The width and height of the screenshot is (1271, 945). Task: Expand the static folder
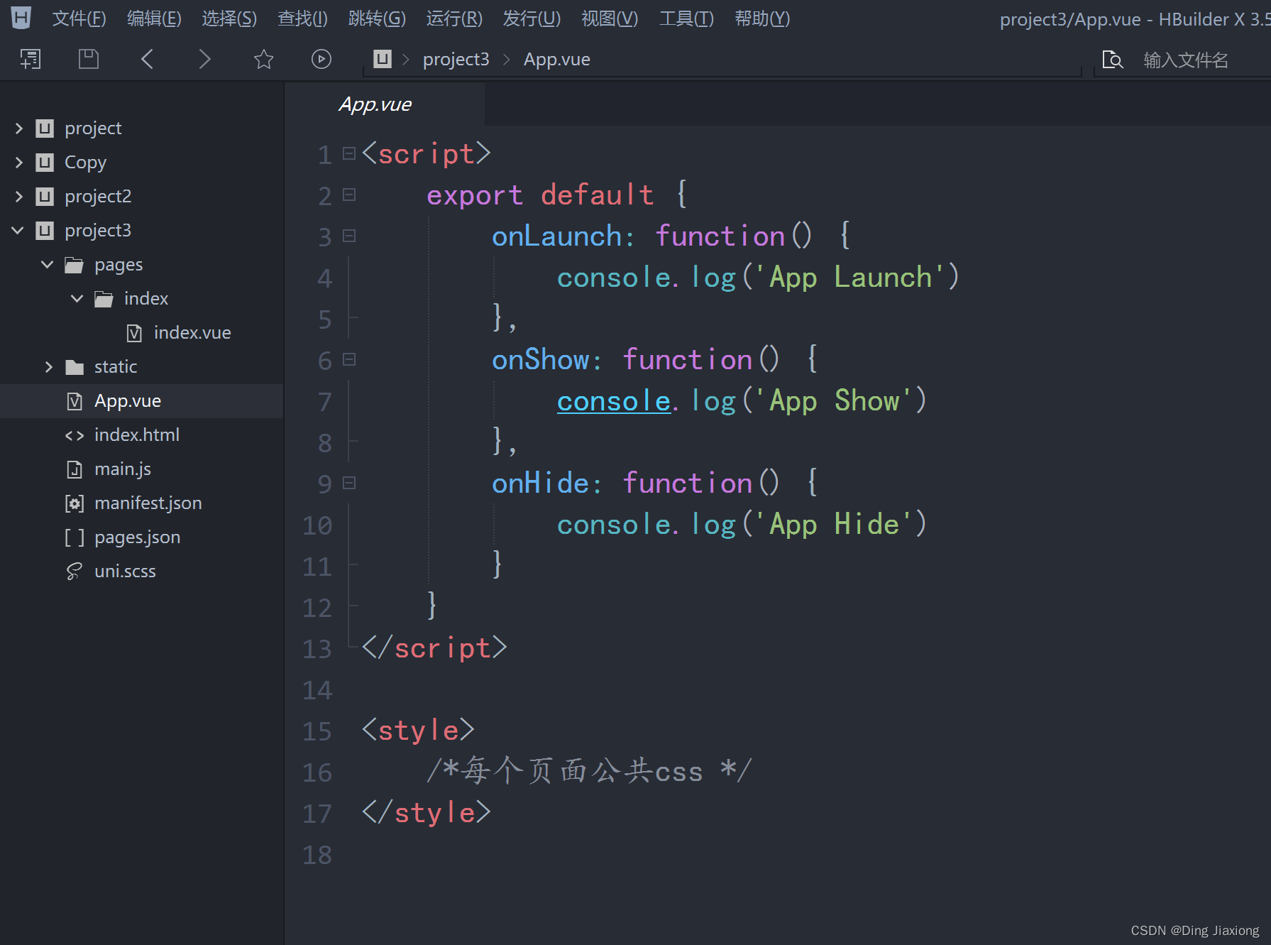[x=49, y=367]
